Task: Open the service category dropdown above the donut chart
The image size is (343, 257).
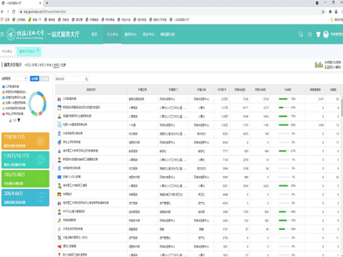Action: [x=15, y=79]
